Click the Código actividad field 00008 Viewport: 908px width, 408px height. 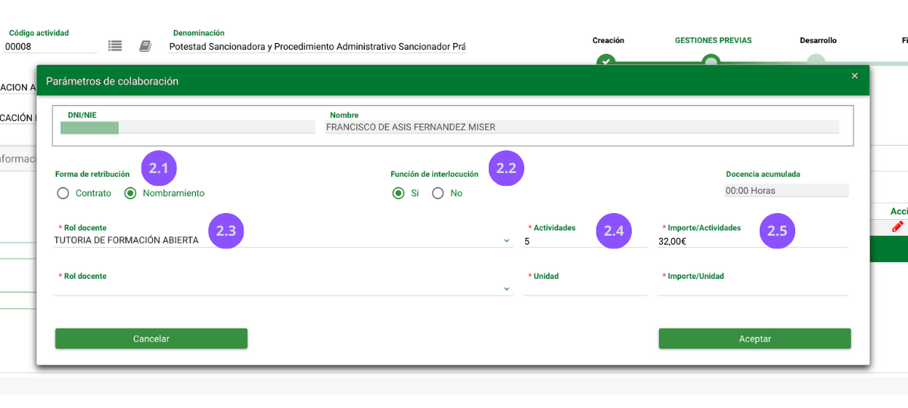[51, 47]
